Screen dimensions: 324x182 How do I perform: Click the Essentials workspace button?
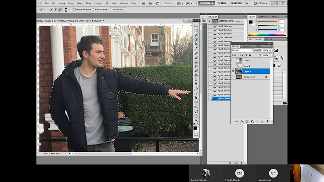(x=206, y=3)
